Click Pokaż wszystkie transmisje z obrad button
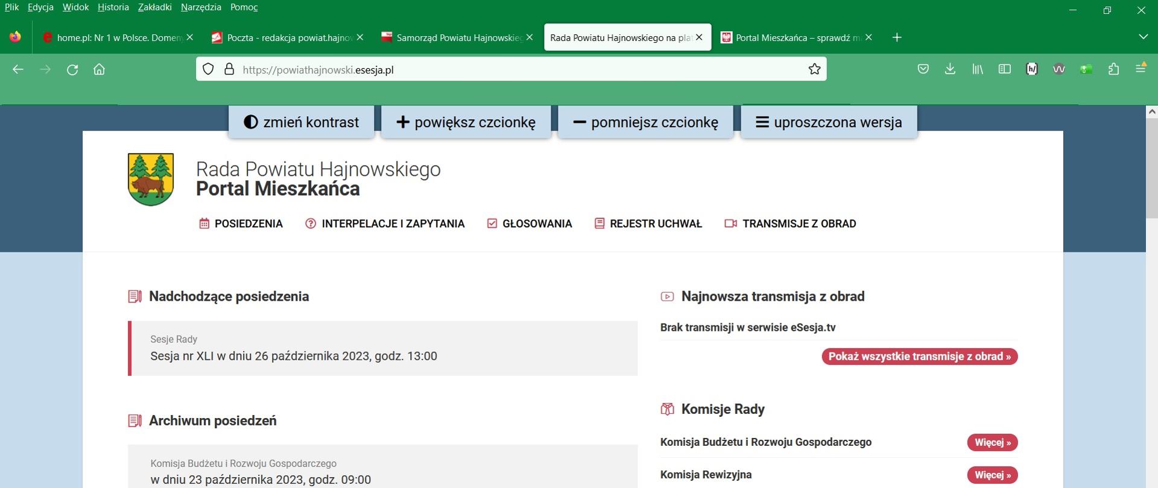The width and height of the screenshot is (1158, 488). [920, 357]
